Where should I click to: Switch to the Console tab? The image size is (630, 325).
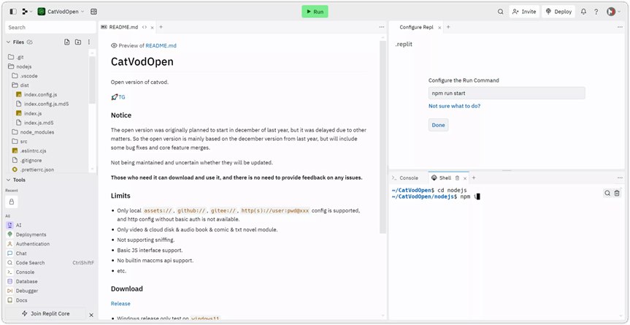pos(408,178)
